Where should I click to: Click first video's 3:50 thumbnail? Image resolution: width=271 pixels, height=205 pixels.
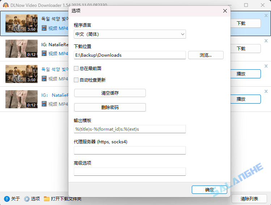click(21, 23)
